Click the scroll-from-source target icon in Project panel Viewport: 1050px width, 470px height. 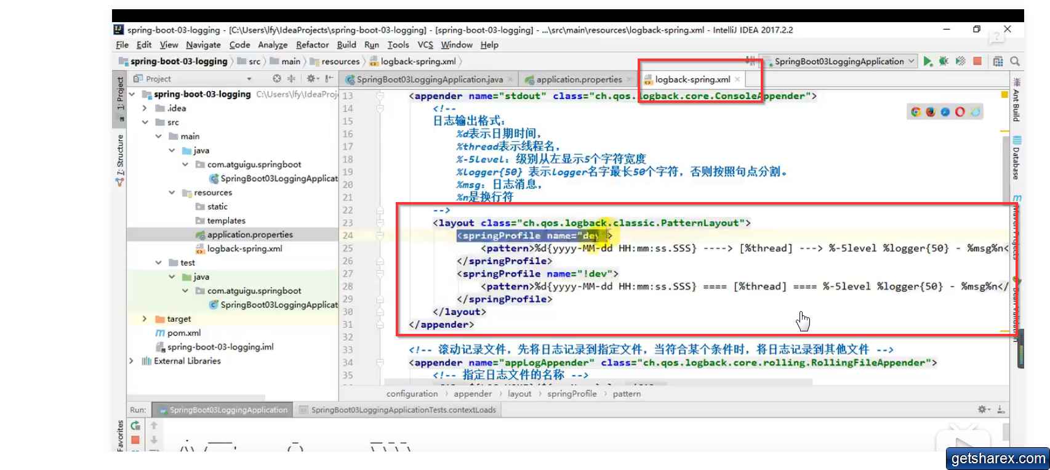point(277,78)
